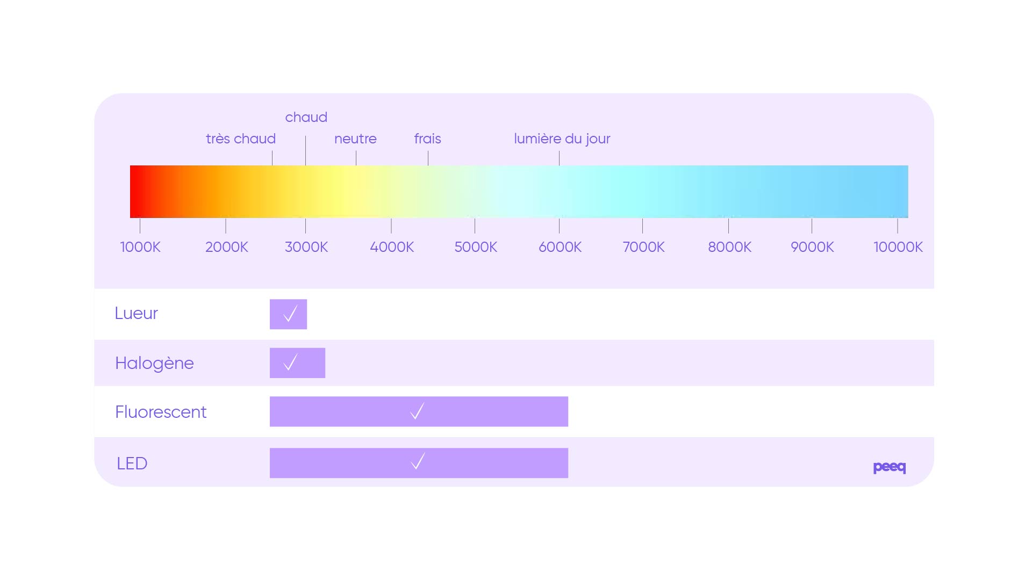Click the 1000K scale label
The height and width of the screenshot is (580, 1032).
click(140, 247)
